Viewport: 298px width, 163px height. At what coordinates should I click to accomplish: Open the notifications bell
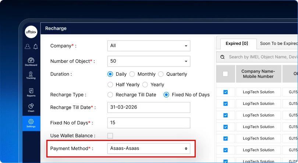pyautogui.click(x=36, y=46)
